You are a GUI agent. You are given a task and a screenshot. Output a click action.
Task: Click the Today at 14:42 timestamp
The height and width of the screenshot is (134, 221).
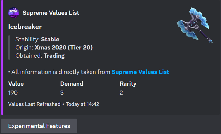pyautogui.click(x=82, y=104)
